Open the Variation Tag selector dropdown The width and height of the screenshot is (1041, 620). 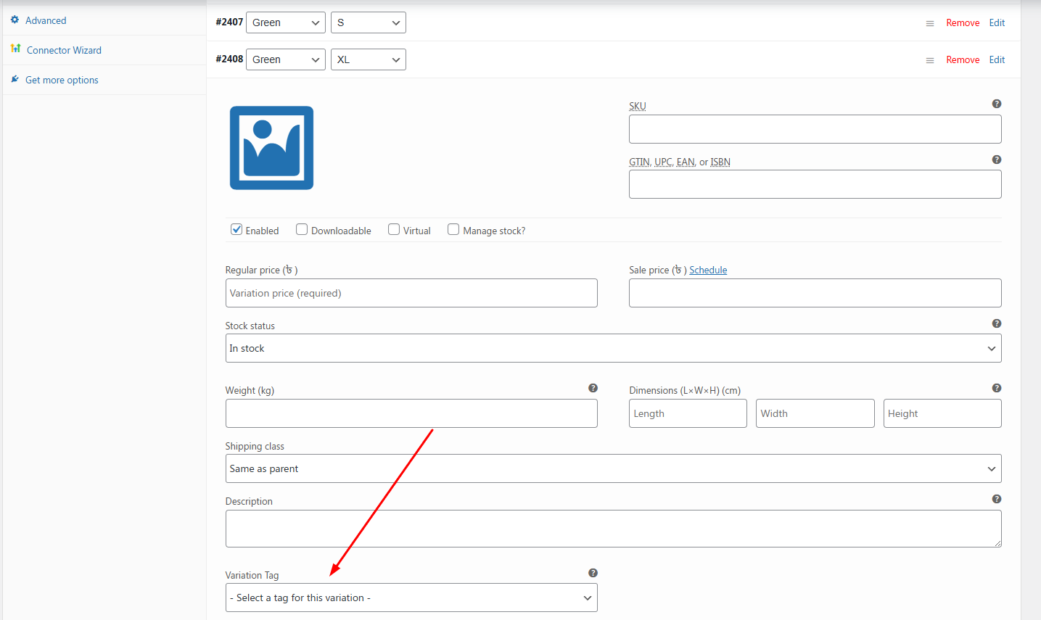411,598
